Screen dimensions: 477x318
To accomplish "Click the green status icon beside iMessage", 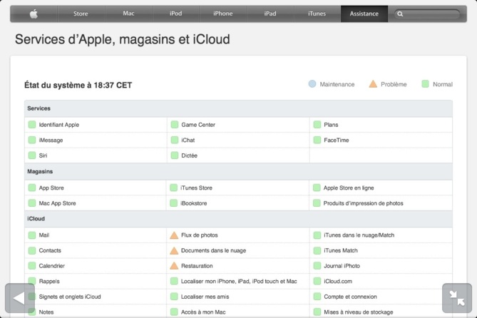I will pos(32,140).
